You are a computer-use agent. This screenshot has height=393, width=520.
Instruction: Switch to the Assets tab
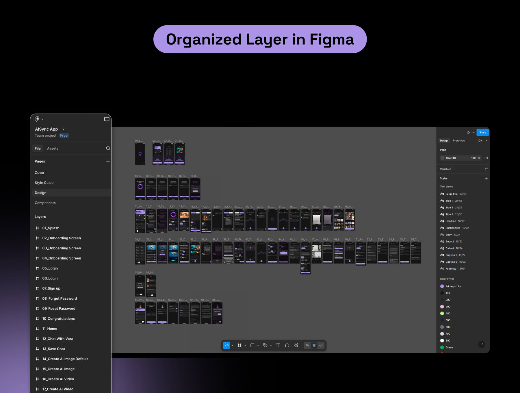(53, 149)
